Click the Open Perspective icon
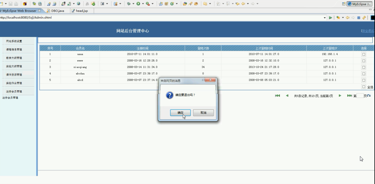The height and width of the screenshot is (184, 375). 343,4
